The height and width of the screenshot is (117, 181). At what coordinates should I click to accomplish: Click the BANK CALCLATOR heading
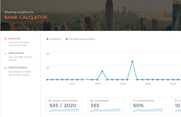pyautogui.click(x=26, y=17)
